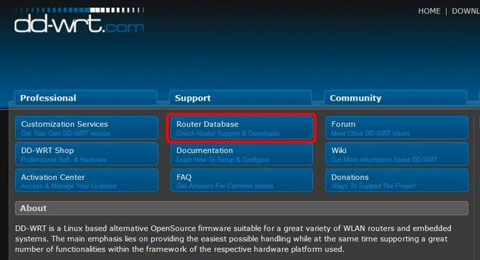Click 'Get Your Own DD-WRT version' subtitle
Viewport: 480px width, 260px height.
point(65,134)
